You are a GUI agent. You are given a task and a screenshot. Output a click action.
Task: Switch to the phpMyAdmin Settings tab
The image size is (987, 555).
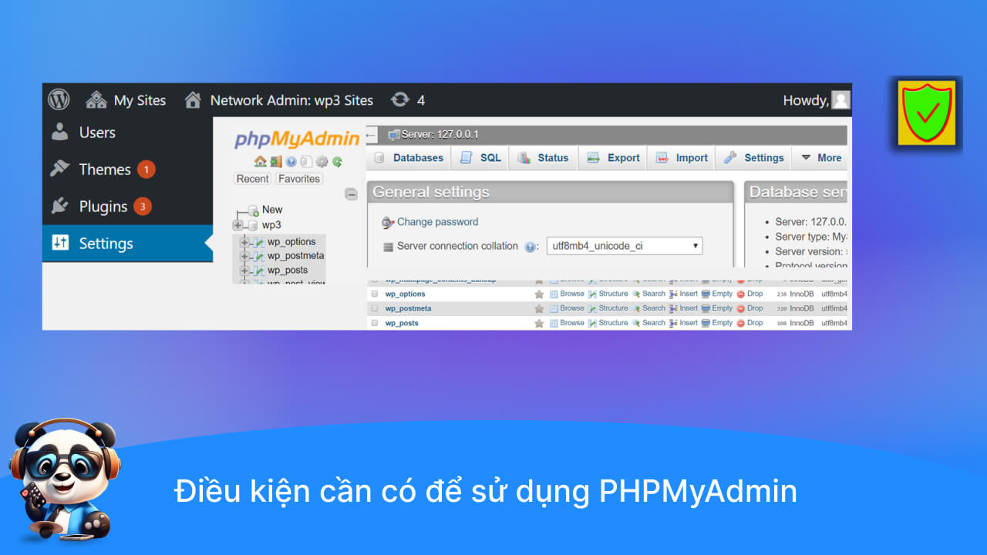click(753, 158)
